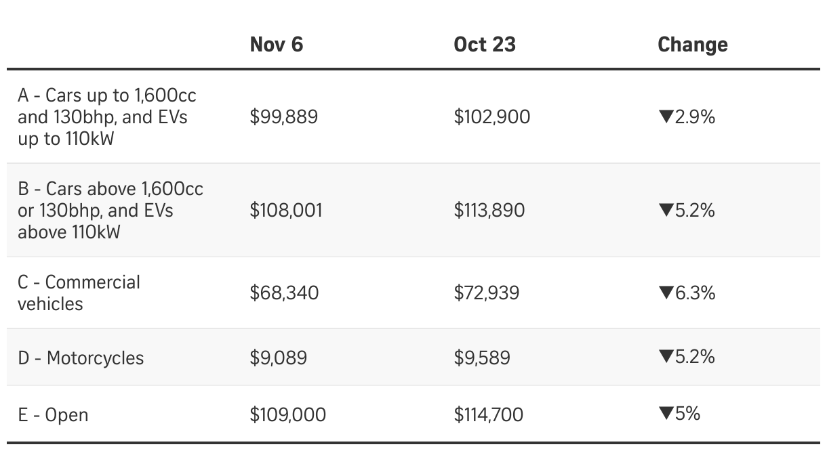827x451 pixels.
Task: Click the Change column header
Action: pyautogui.click(x=692, y=45)
